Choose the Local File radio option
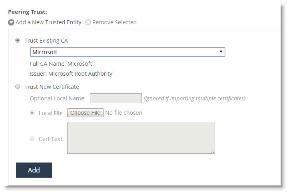287x192 pixels. click(32, 113)
